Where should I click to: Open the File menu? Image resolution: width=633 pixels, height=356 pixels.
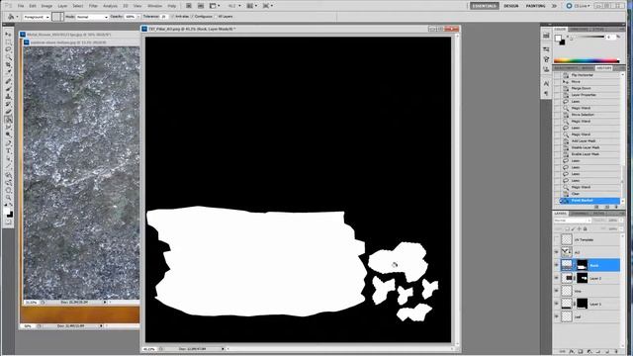click(21, 6)
